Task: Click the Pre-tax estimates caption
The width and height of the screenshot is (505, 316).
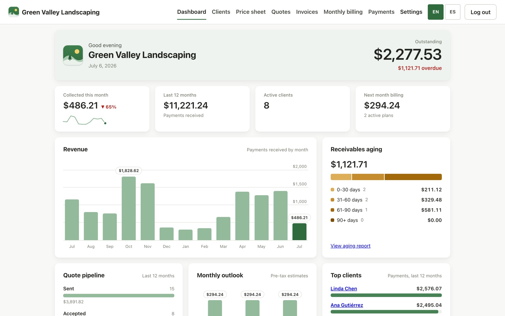Action: pyautogui.click(x=289, y=276)
